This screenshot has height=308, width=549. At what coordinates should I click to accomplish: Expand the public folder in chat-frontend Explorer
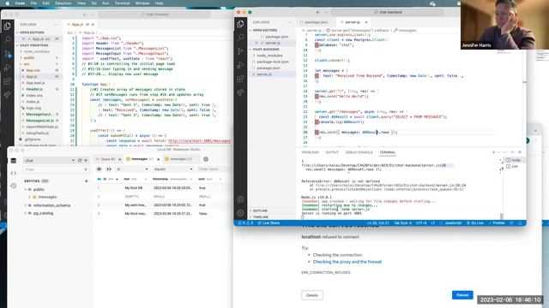coord(28,57)
